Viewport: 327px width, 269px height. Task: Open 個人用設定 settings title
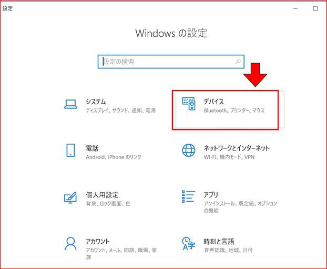(x=102, y=195)
